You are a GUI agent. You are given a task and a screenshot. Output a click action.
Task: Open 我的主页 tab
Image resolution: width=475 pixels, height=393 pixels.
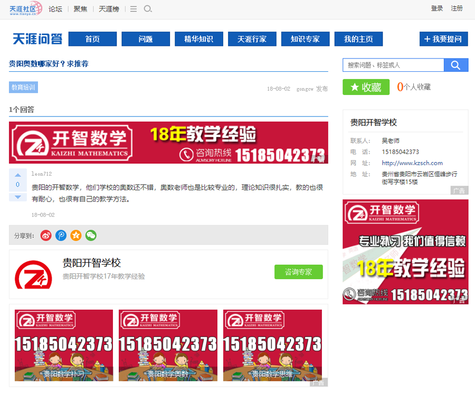359,39
